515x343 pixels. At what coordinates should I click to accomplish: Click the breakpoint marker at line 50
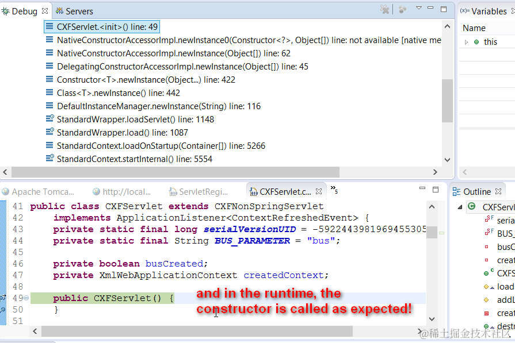coord(3,310)
